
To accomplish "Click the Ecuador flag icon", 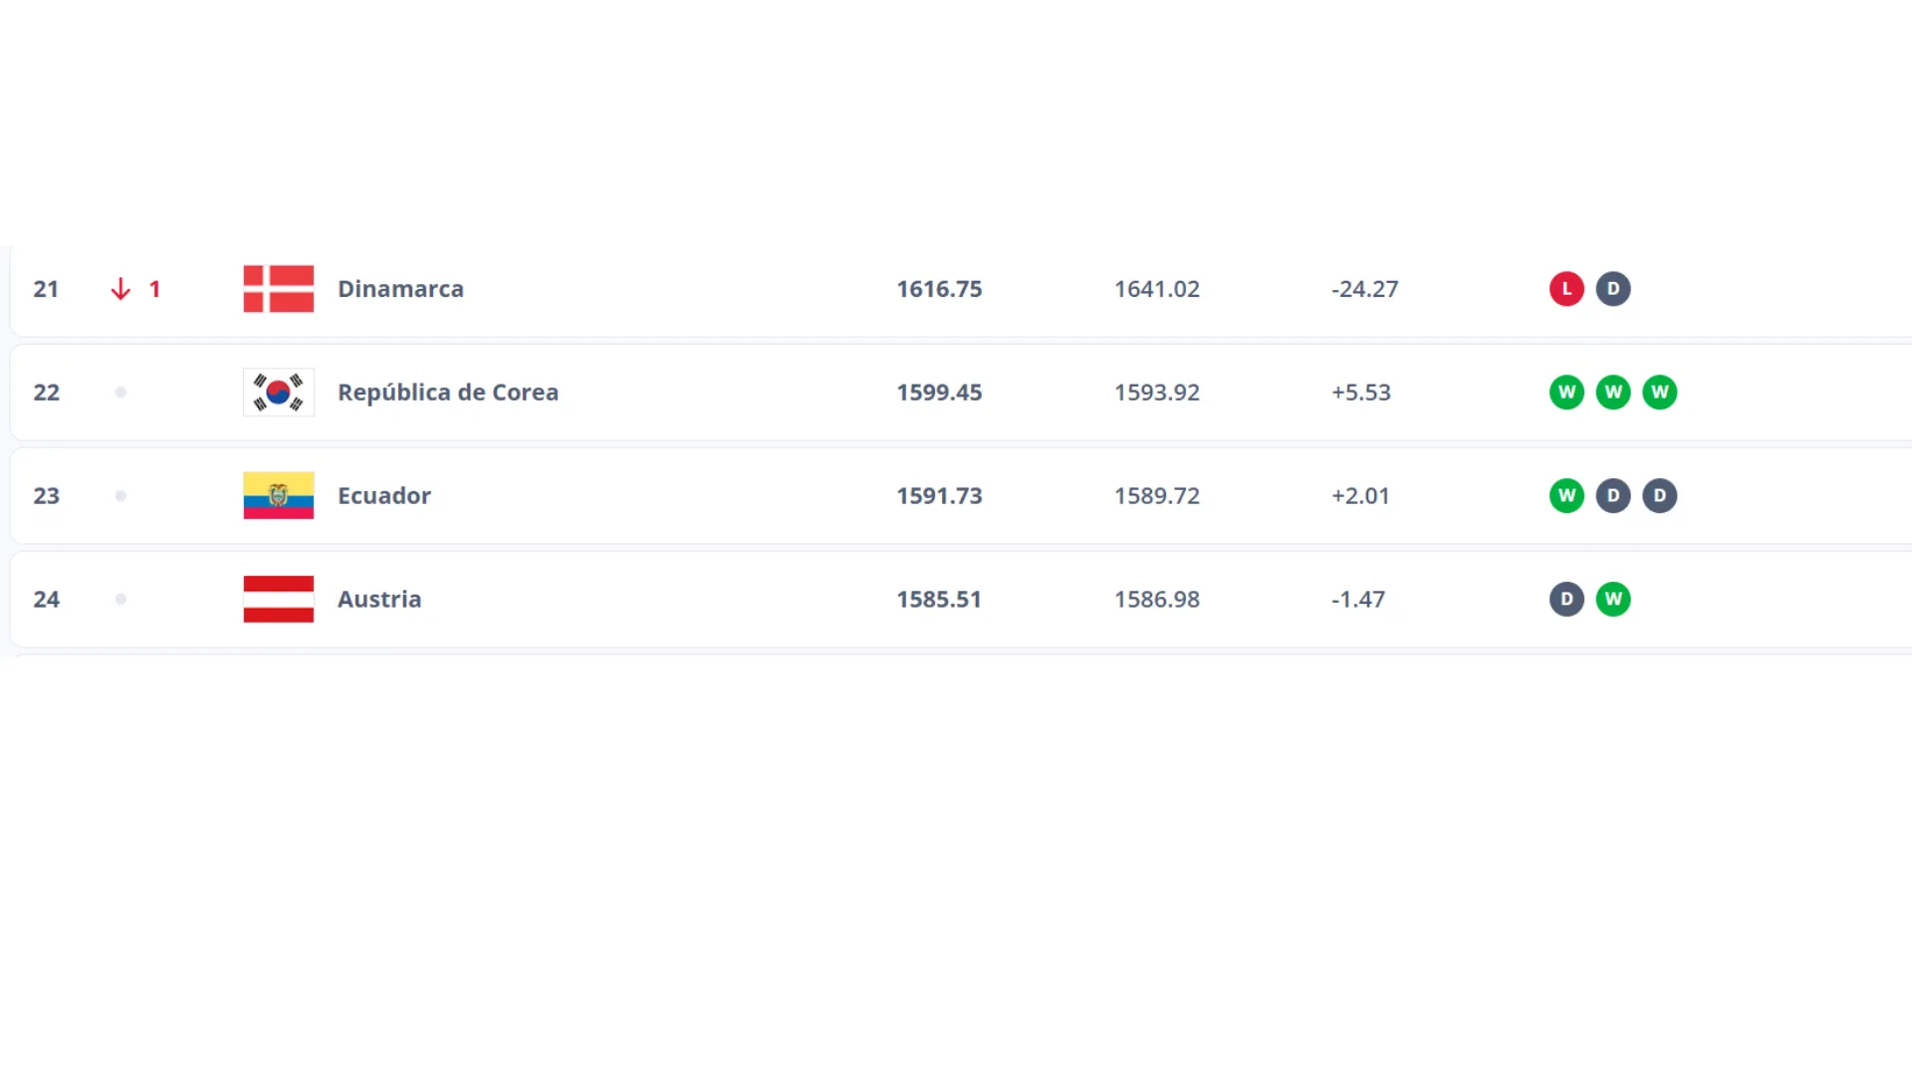I will 278,496.
